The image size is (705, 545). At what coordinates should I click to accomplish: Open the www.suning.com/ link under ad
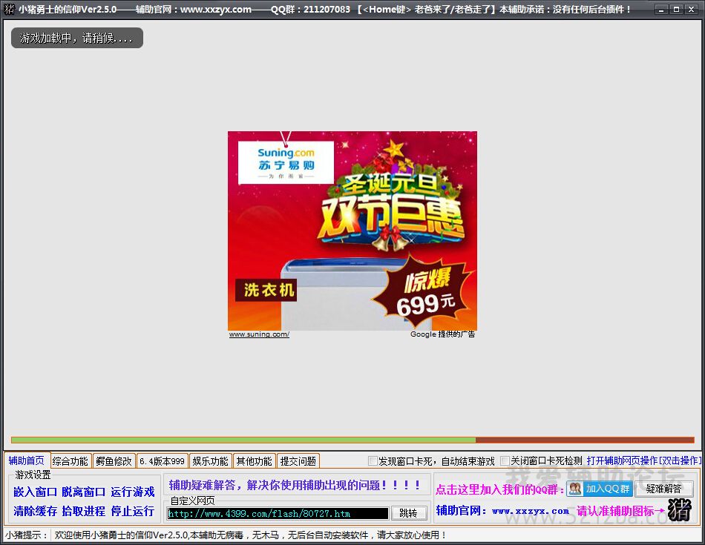point(259,334)
